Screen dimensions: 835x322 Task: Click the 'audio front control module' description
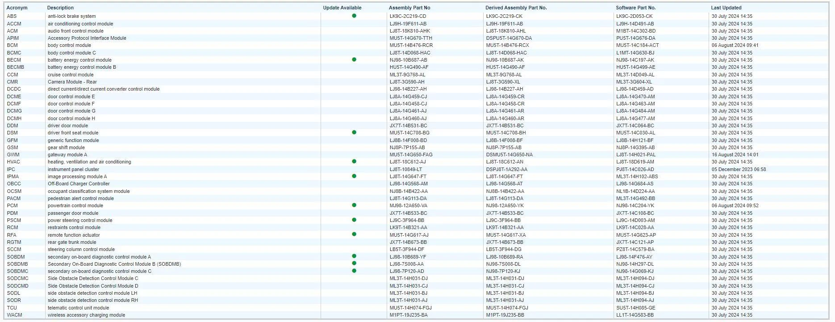tap(75, 31)
